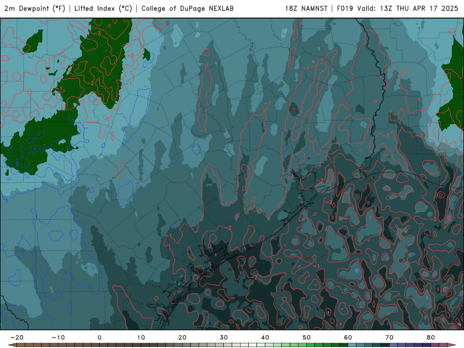Click the "Lifted Index (°C)" header label
Viewport: 464px width, 348px height.
103,8
